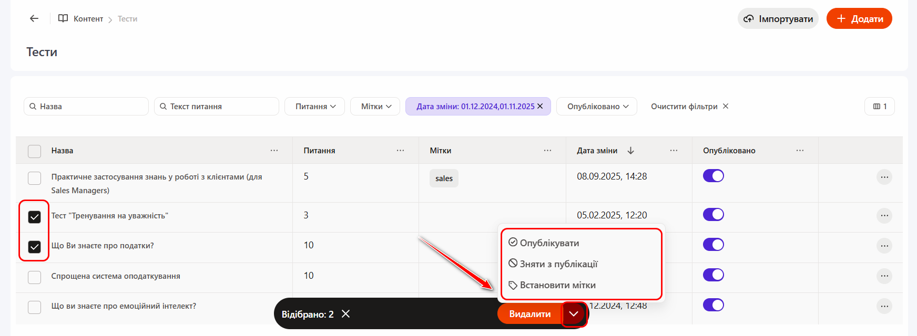Image resolution: width=917 pixels, height=336 pixels.
Task: Open row actions for Спрощена система оподаткування
Action: (x=884, y=276)
